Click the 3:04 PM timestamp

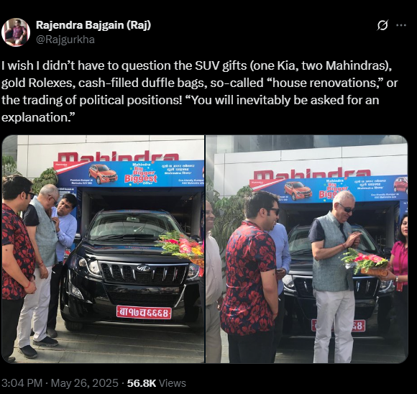click(22, 383)
